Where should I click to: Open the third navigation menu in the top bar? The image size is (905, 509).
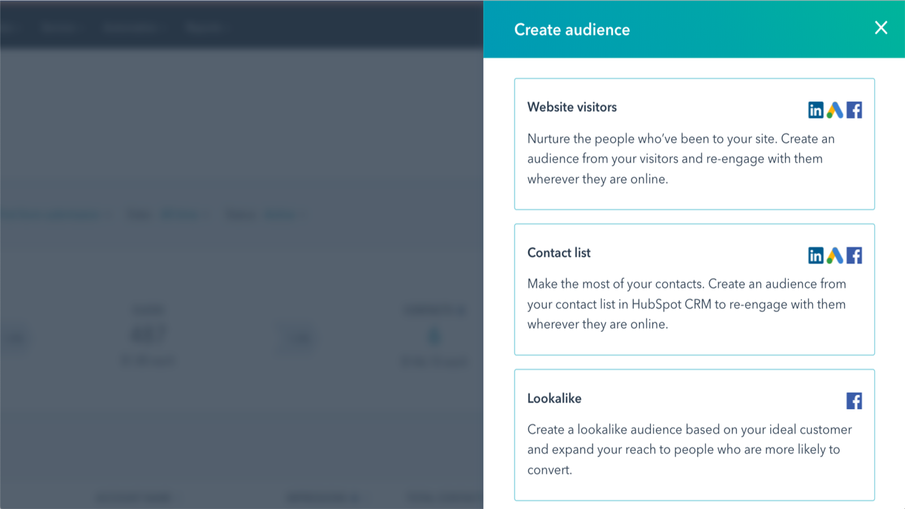tap(204, 27)
